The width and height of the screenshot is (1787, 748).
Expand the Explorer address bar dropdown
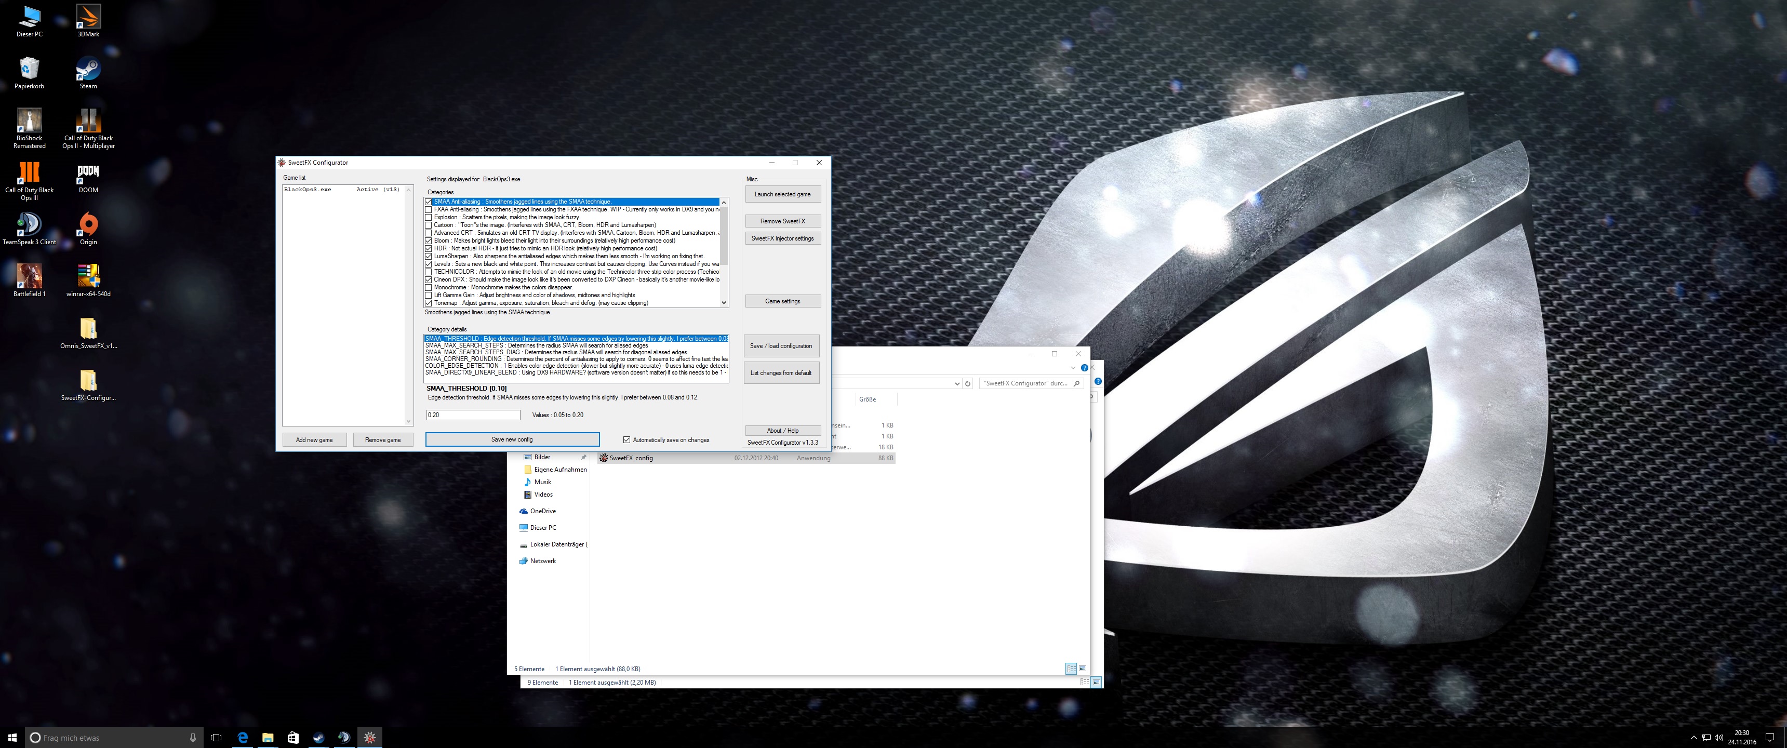pyautogui.click(x=957, y=383)
